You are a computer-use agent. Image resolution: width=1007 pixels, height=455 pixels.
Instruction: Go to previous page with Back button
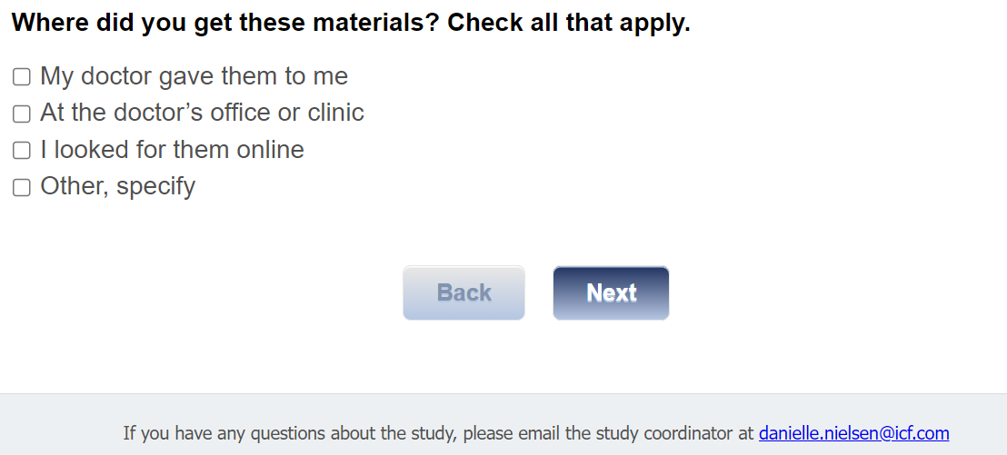464,292
